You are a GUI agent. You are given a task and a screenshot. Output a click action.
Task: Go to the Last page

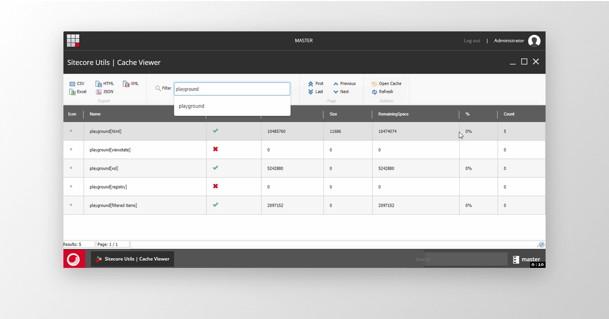pos(316,92)
